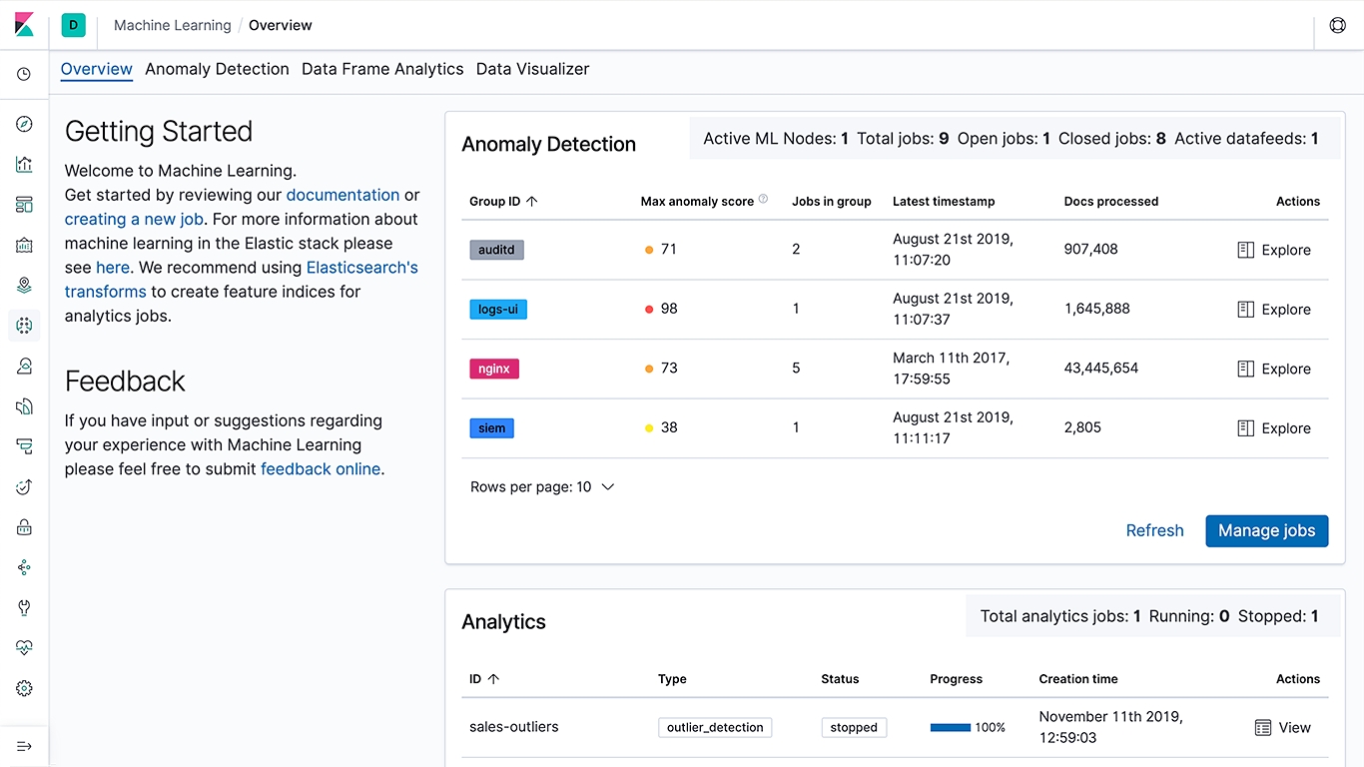The width and height of the screenshot is (1364, 767).
Task: Open the Recently viewed clock icon
Action: (24, 74)
